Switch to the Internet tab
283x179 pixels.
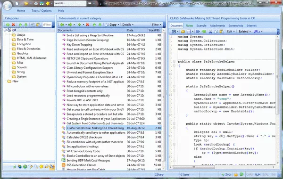point(251,26)
